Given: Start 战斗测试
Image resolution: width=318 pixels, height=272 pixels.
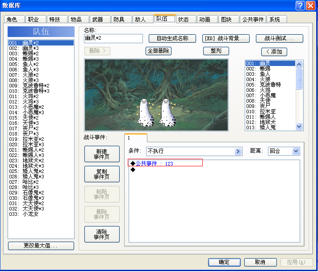Looking at the screenshot, I should pos(280,38).
